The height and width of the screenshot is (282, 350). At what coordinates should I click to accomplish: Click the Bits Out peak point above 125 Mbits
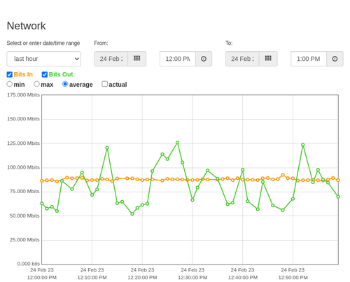point(177,143)
